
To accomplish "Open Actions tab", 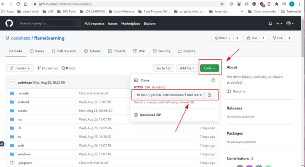I will 92,51.
